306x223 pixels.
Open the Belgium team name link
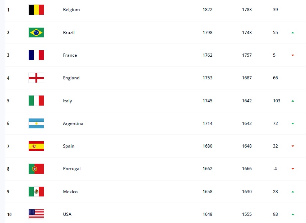click(x=71, y=10)
